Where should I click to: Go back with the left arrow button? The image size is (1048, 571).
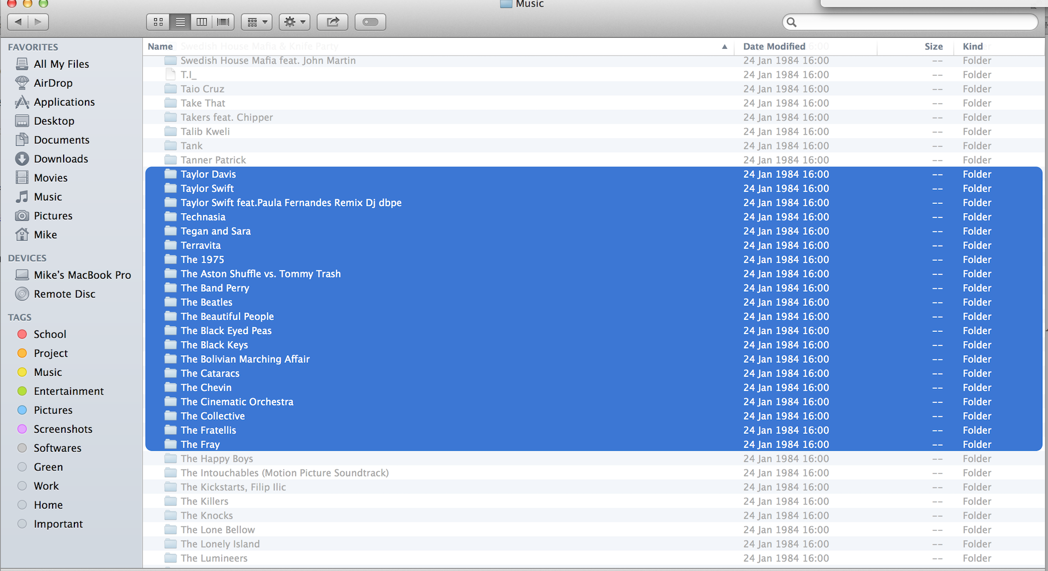click(18, 22)
